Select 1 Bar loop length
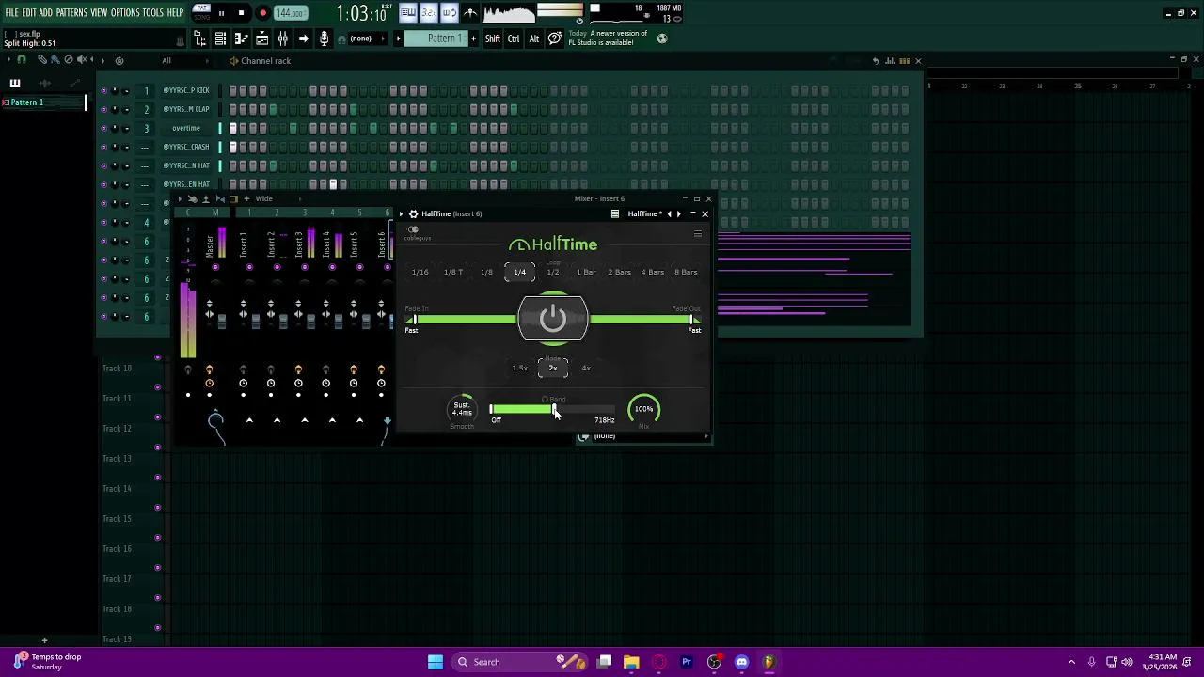This screenshot has width=1204, height=677. (x=586, y=272)
